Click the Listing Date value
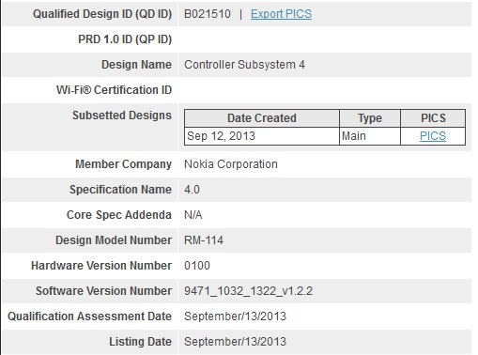 [x=235, y=342]
